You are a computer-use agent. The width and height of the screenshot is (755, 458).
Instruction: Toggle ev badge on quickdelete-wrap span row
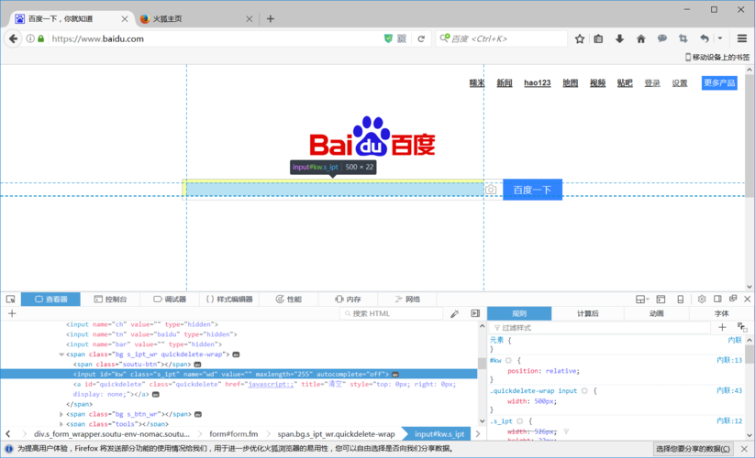pos(236,354)
